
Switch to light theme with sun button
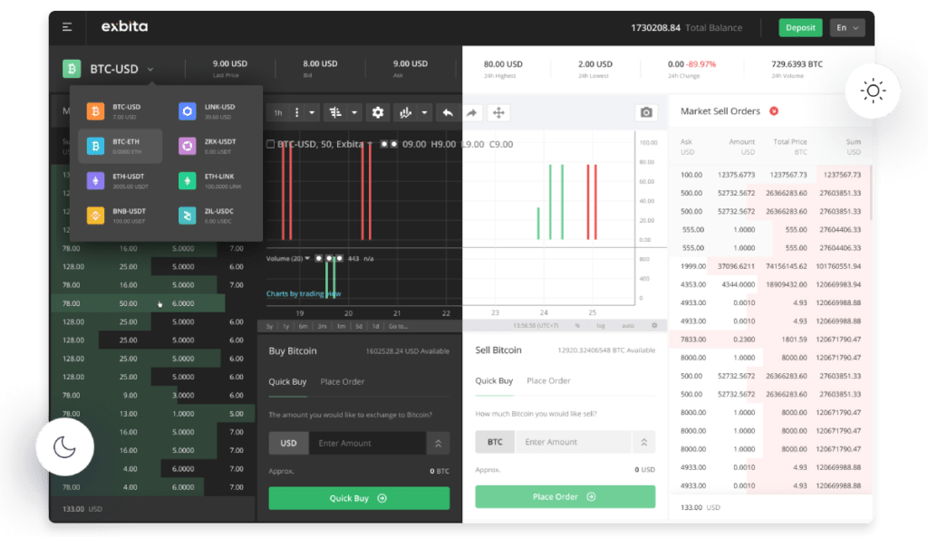[873, 91]
